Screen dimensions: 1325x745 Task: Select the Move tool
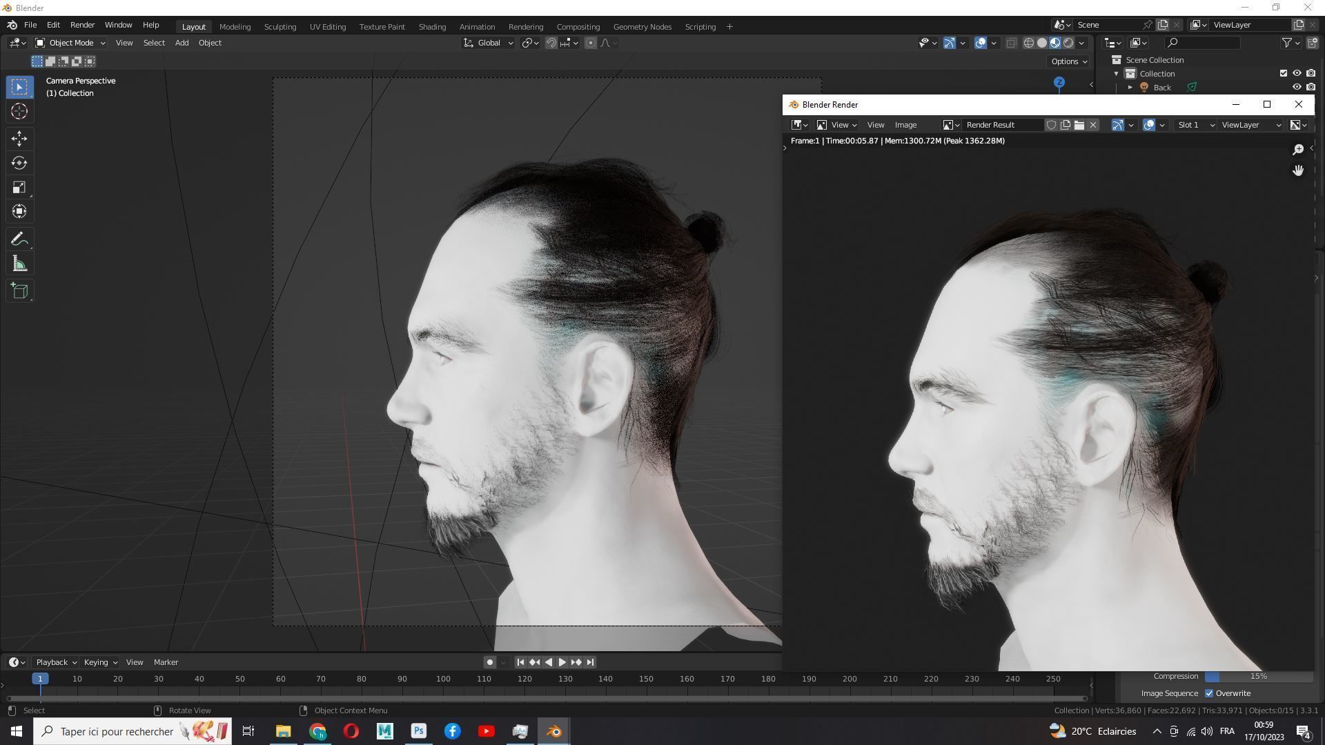19,139
